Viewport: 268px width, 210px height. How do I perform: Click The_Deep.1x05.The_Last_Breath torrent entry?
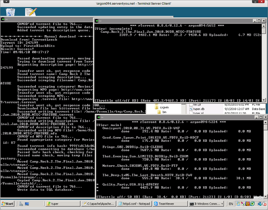(147, 175)
